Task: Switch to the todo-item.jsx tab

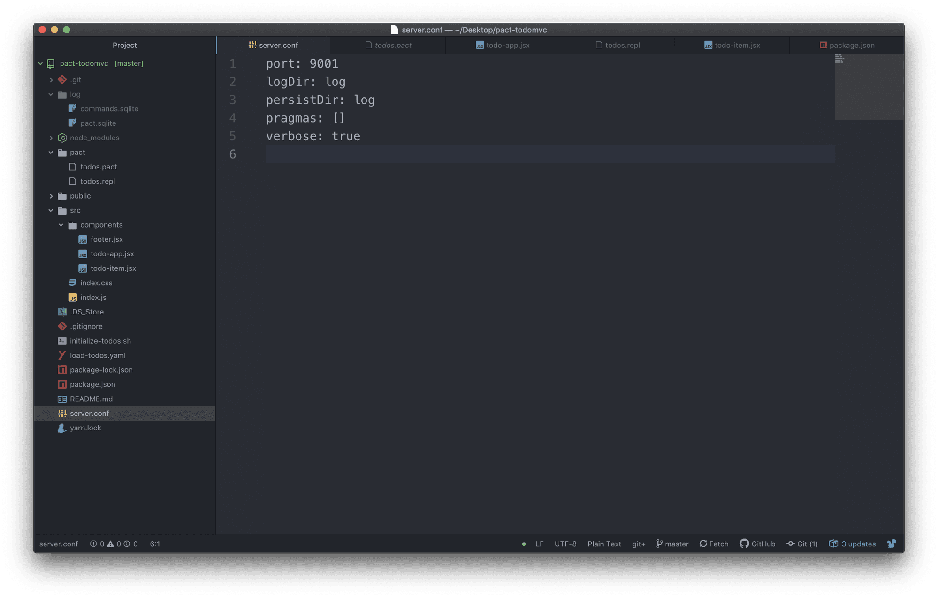Action: pyautogui.click(x=732, y=45)
